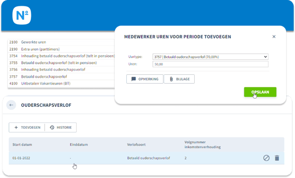This screenshot has width=295, height=178.
Task: Click the paperclip icon on Bijlage
Action: tap(171, 79)
